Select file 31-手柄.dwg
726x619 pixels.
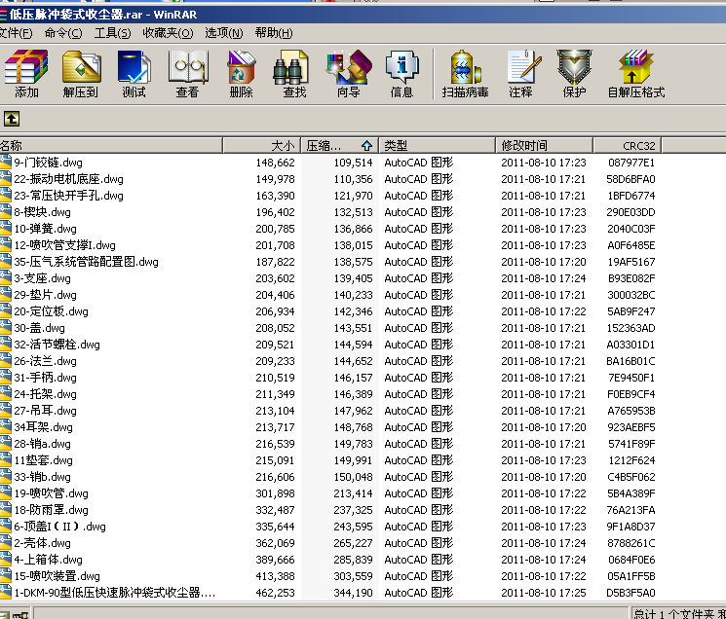[46, 378]
